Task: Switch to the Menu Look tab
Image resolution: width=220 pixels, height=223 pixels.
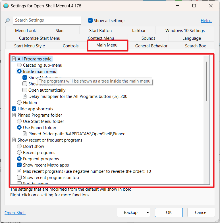Action: [x=26, y=30]
